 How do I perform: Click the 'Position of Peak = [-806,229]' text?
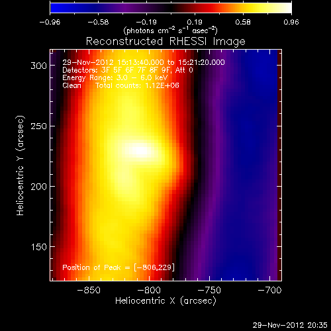(118, 267)
